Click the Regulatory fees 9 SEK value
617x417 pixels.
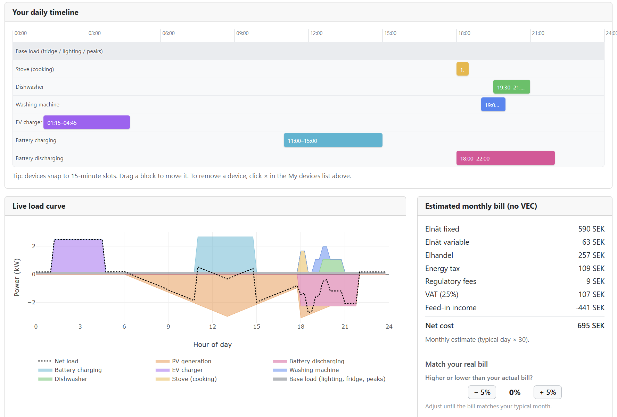tap(595, 281)
